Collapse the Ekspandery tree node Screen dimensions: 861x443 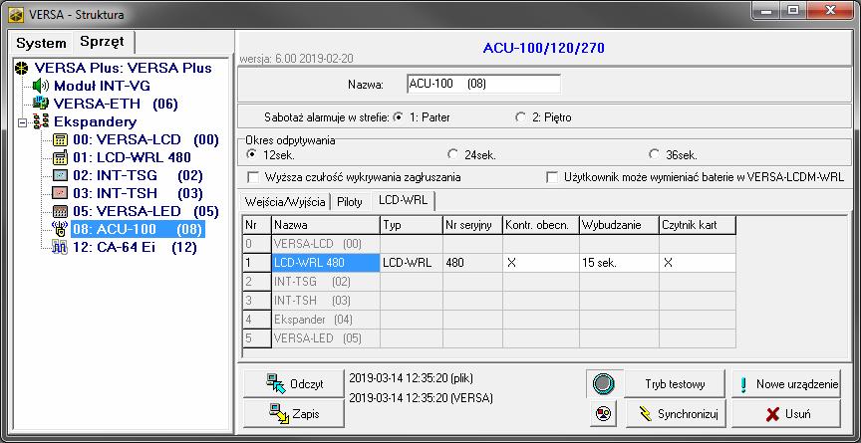click(22, 122)
